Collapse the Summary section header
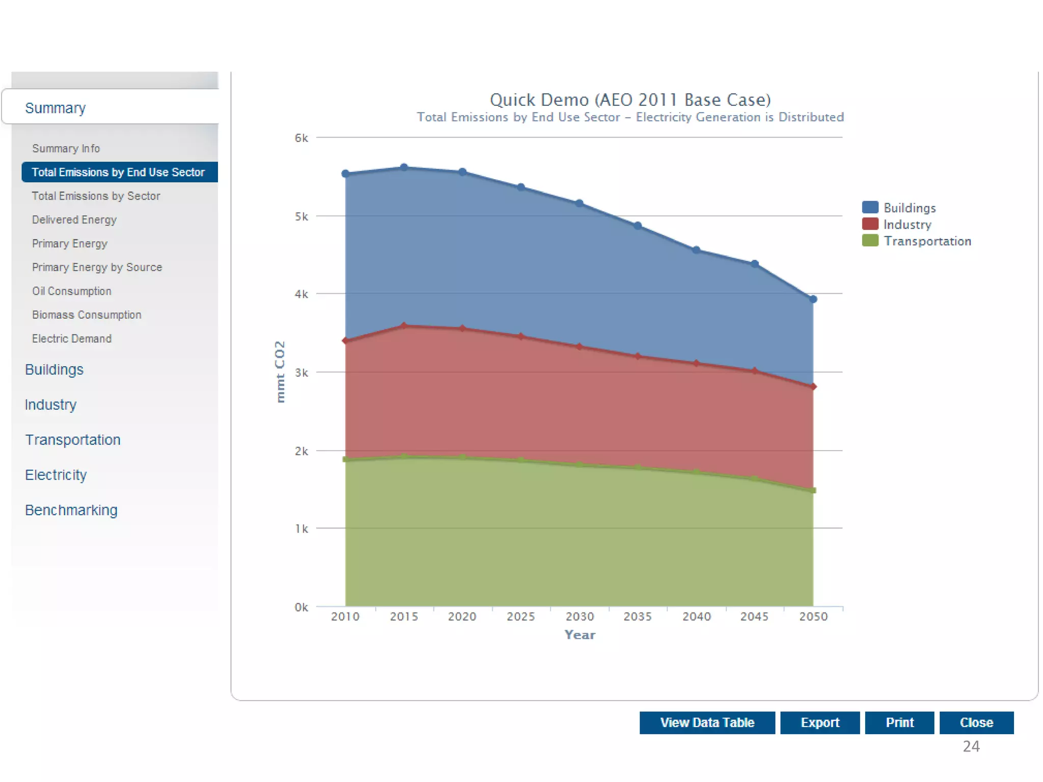This screenshot has height=782, width=1043. click(x=55, y=108)
